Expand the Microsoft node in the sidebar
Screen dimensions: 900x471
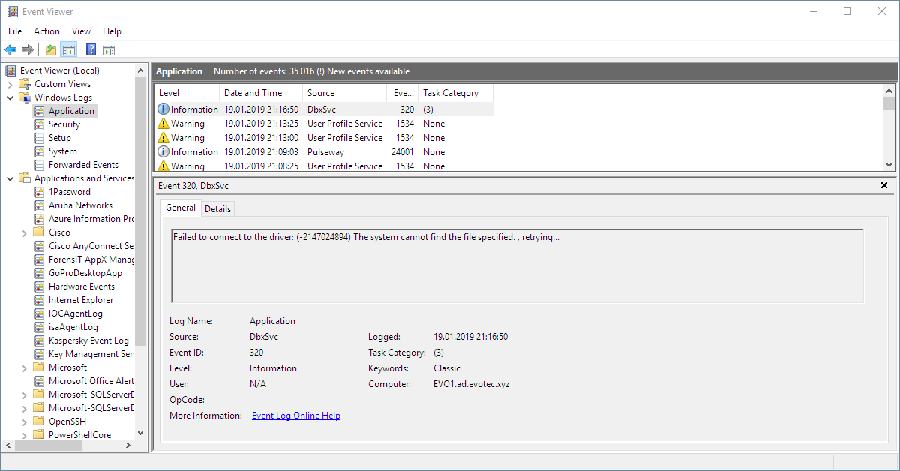point(22,367)
